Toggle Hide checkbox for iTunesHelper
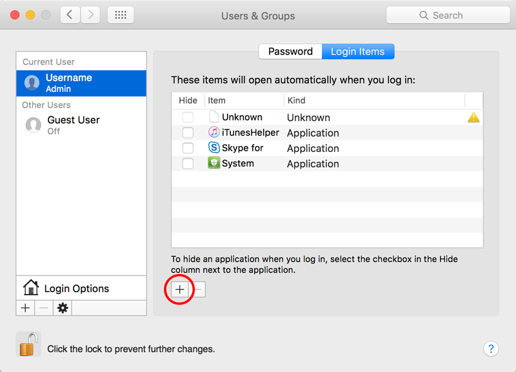This screenshot has height=372, width=516. coord(188,133)
